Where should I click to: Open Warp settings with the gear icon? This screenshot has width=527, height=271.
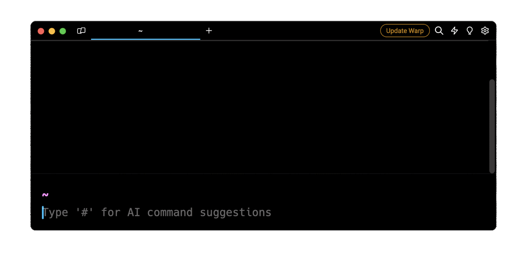[485, 31]
